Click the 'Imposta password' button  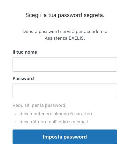[x=65, y=137]
